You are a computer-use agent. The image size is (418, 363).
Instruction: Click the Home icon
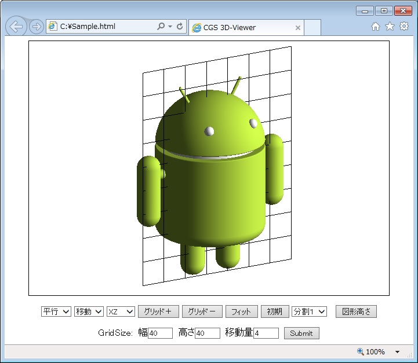click(x=376, y=27)
